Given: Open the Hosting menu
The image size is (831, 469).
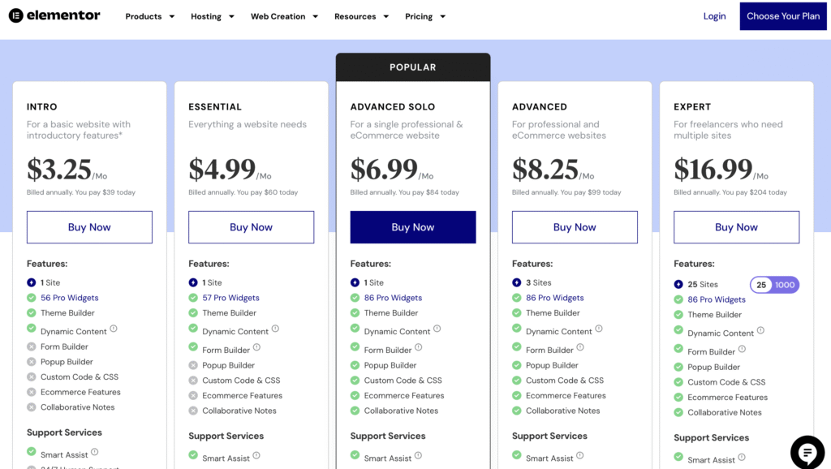Looking at the screenshot, I should coord(212,16).
